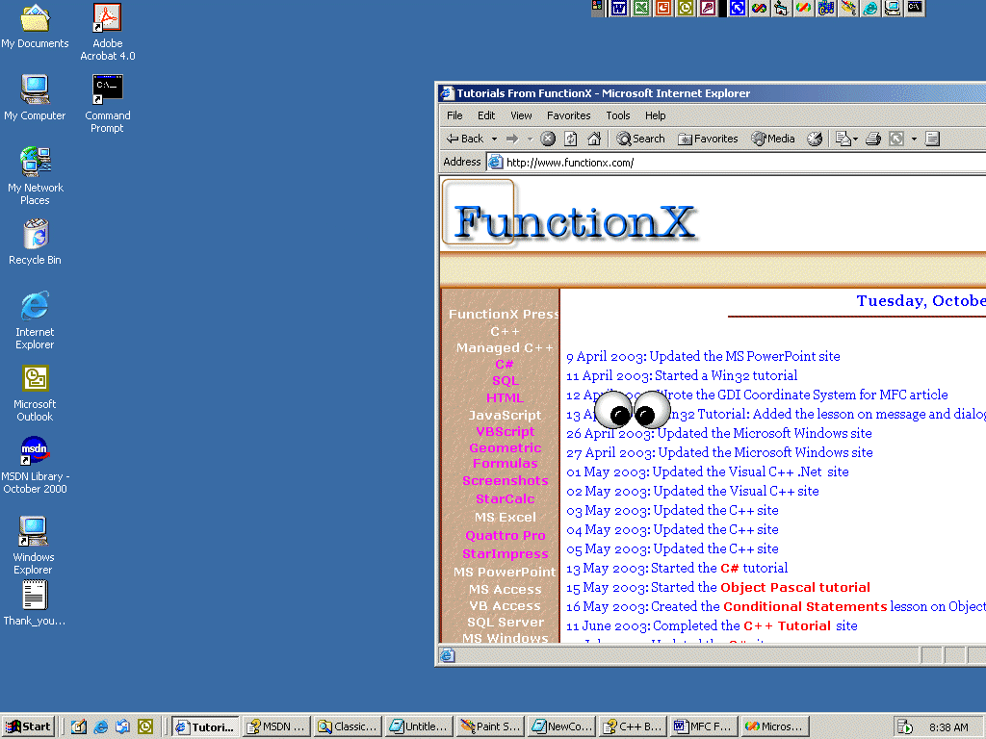Open the Search pane in Internet Explorer
The height and width of the screenshot is (739, 986).
pos(640,139)
